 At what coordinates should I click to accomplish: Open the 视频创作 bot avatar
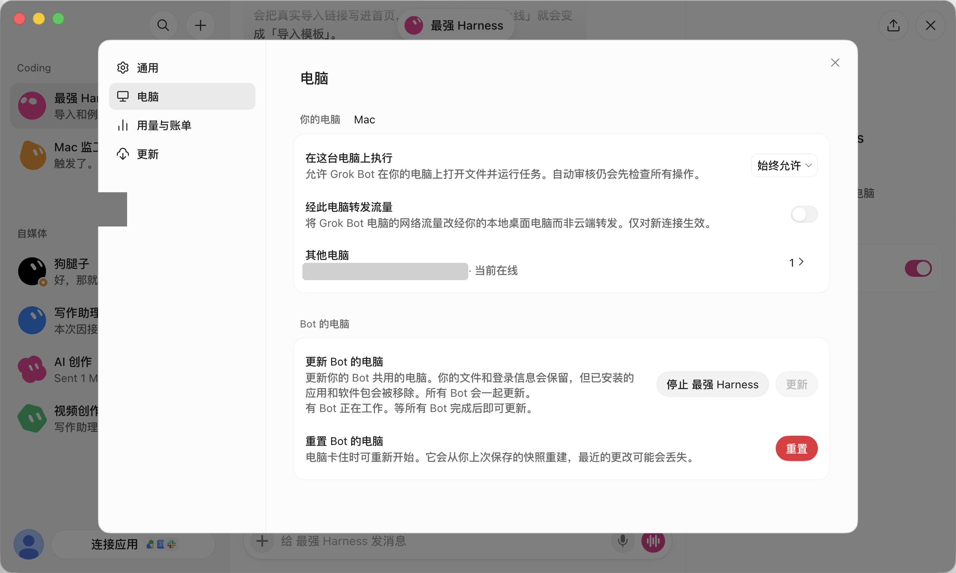coord(32,418)
